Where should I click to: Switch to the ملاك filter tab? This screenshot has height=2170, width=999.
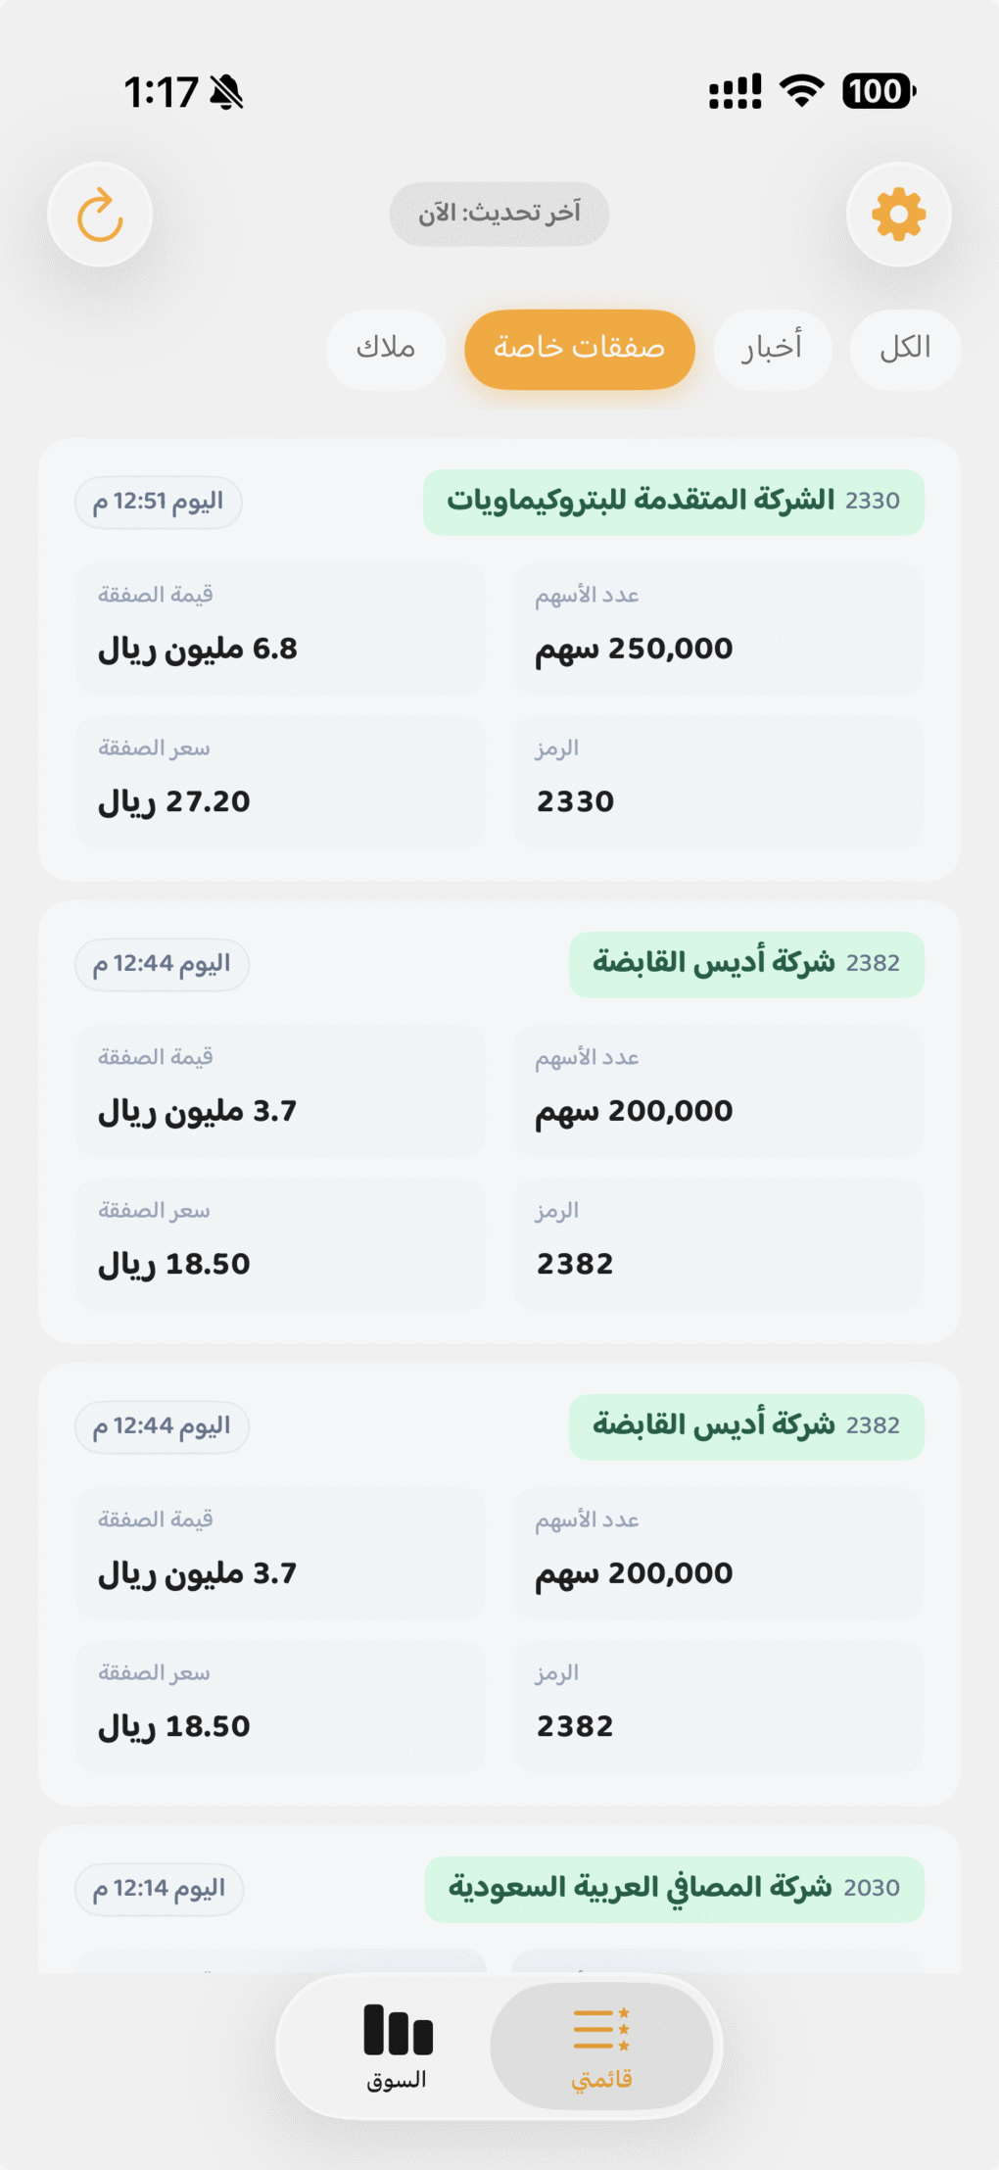tap(386, 349)
